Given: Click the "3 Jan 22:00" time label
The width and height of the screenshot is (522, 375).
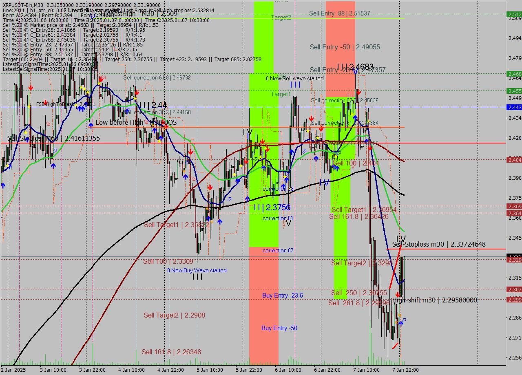Looking at the screenshot, I should pos(93,370).
